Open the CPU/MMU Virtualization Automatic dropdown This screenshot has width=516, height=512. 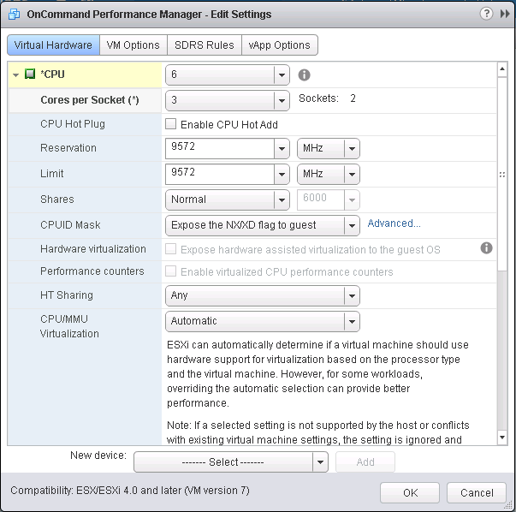pos(263,321)
